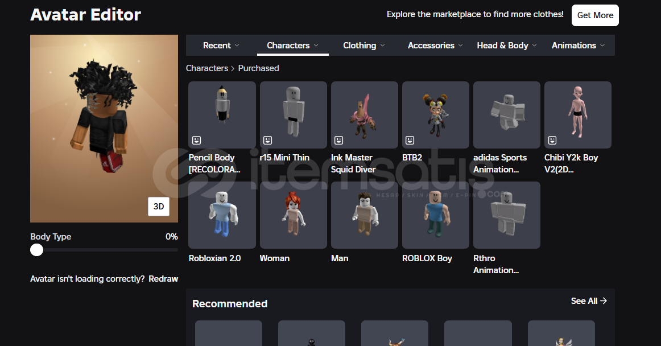Click 'Explore the marketplace to find more clothes!' text

pyautogui.click(x=475, y=14)
